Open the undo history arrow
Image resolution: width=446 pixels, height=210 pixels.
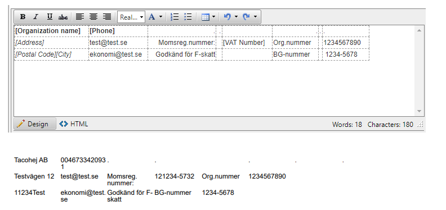[236, 17]
